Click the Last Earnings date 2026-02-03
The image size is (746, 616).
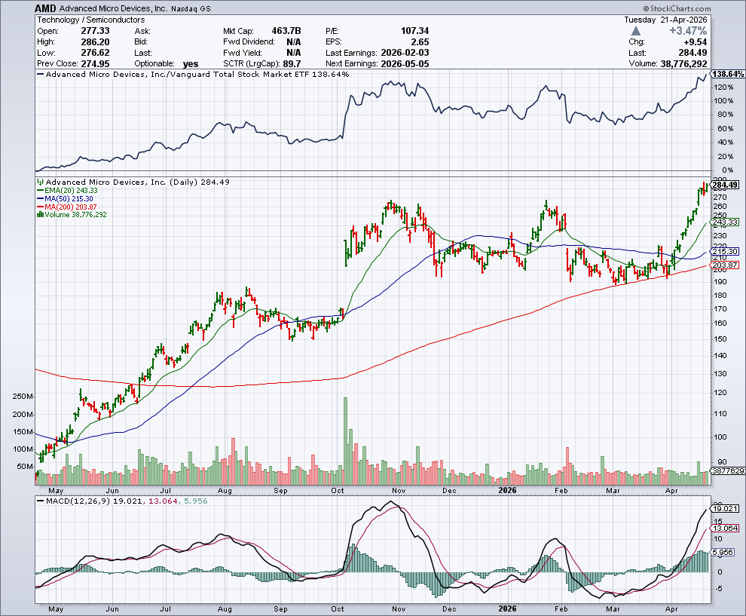point(405,53)
